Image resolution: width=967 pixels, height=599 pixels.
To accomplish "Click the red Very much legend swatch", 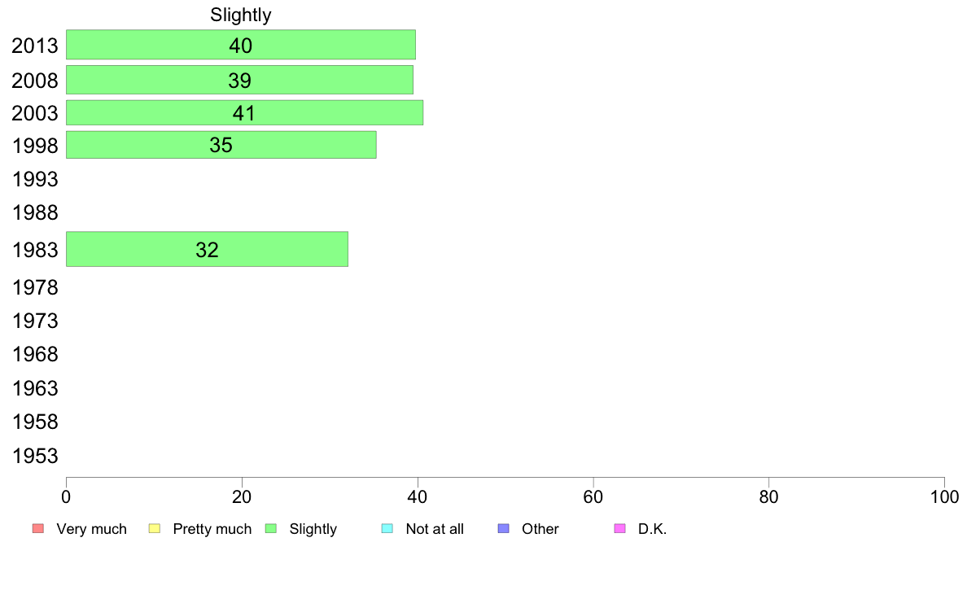I will click(37, 529).
